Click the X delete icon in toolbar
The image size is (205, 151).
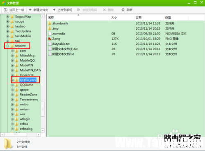pos(105,10)
